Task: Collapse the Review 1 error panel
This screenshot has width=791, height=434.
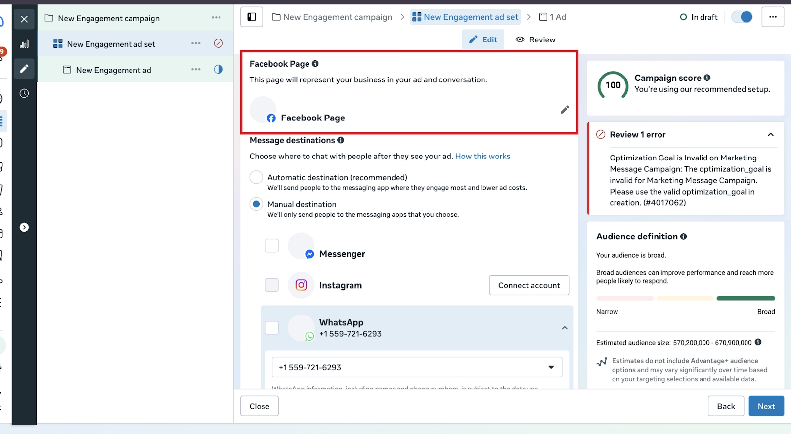Action: tap(770, 135)
